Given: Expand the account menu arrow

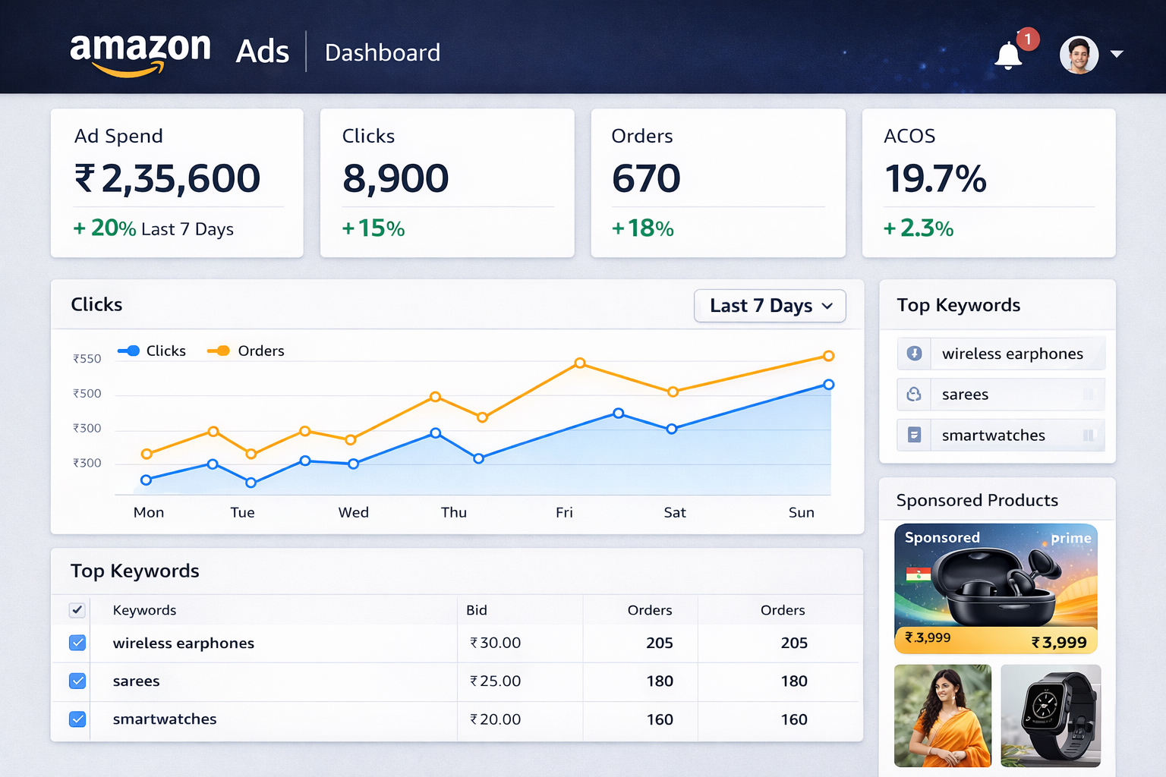Looking at the screenshot, I should point(1117,55).
